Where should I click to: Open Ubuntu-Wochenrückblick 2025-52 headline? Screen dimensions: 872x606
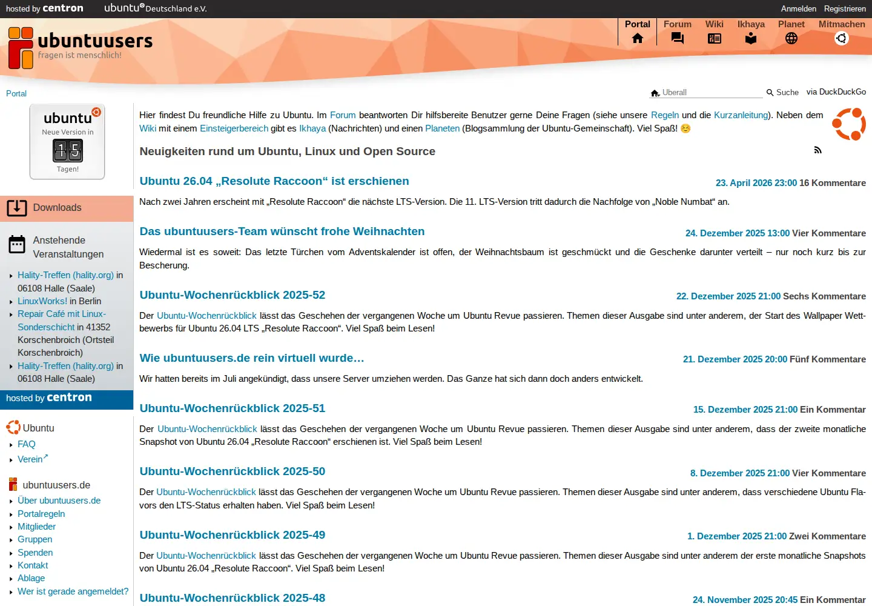233,295
